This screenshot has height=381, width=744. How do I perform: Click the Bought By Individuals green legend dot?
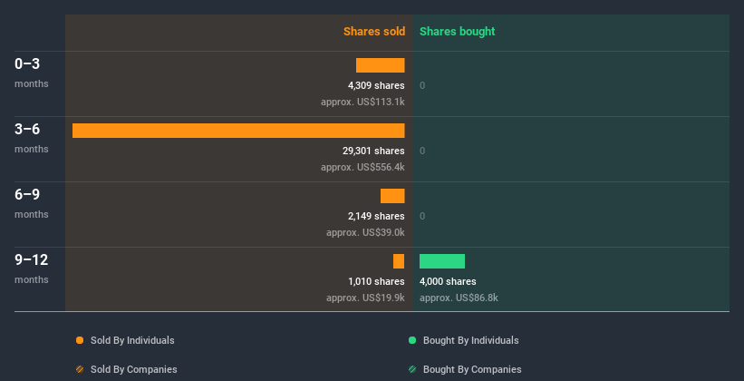pyautogui.click(x=412, y=340)
